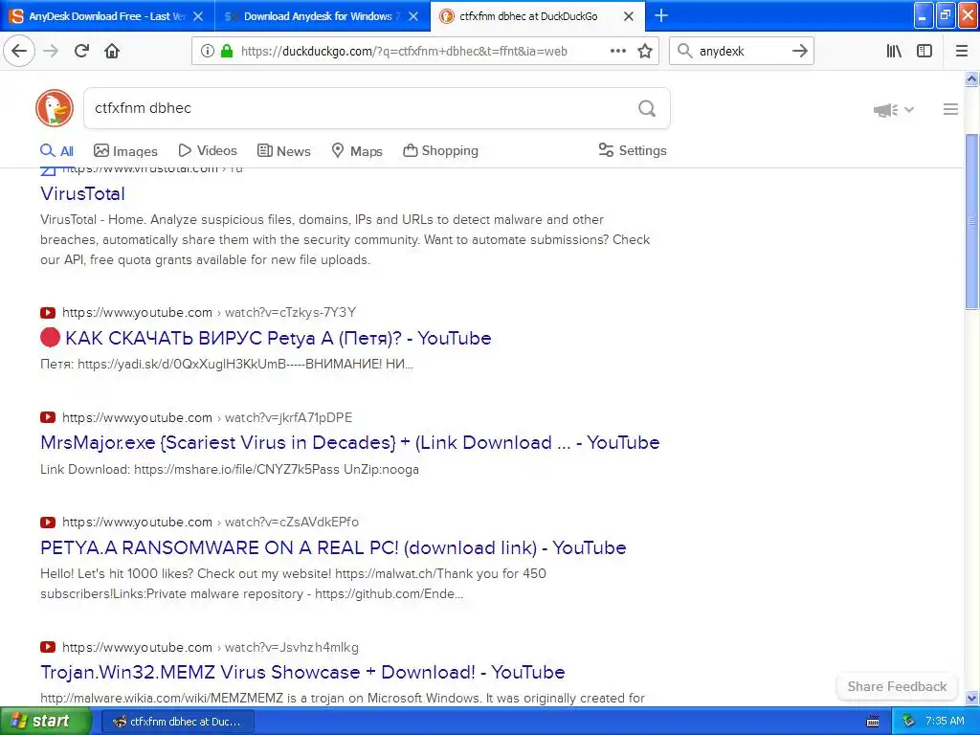This screenshot has width=980, height=735.
Task: Click VirusTotal description snippet text
Action: [345, 239]
